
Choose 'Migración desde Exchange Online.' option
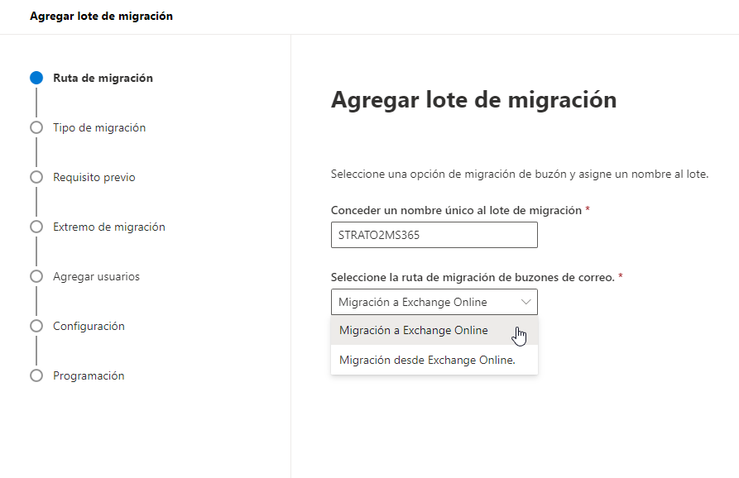click(x=427, y=360)
